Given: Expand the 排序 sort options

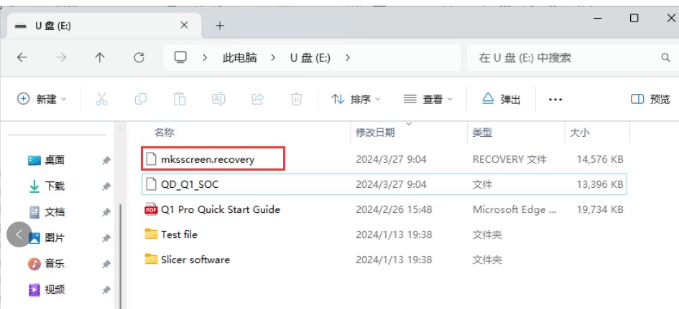Looking at the screenshot, I should tap(356, 99).
